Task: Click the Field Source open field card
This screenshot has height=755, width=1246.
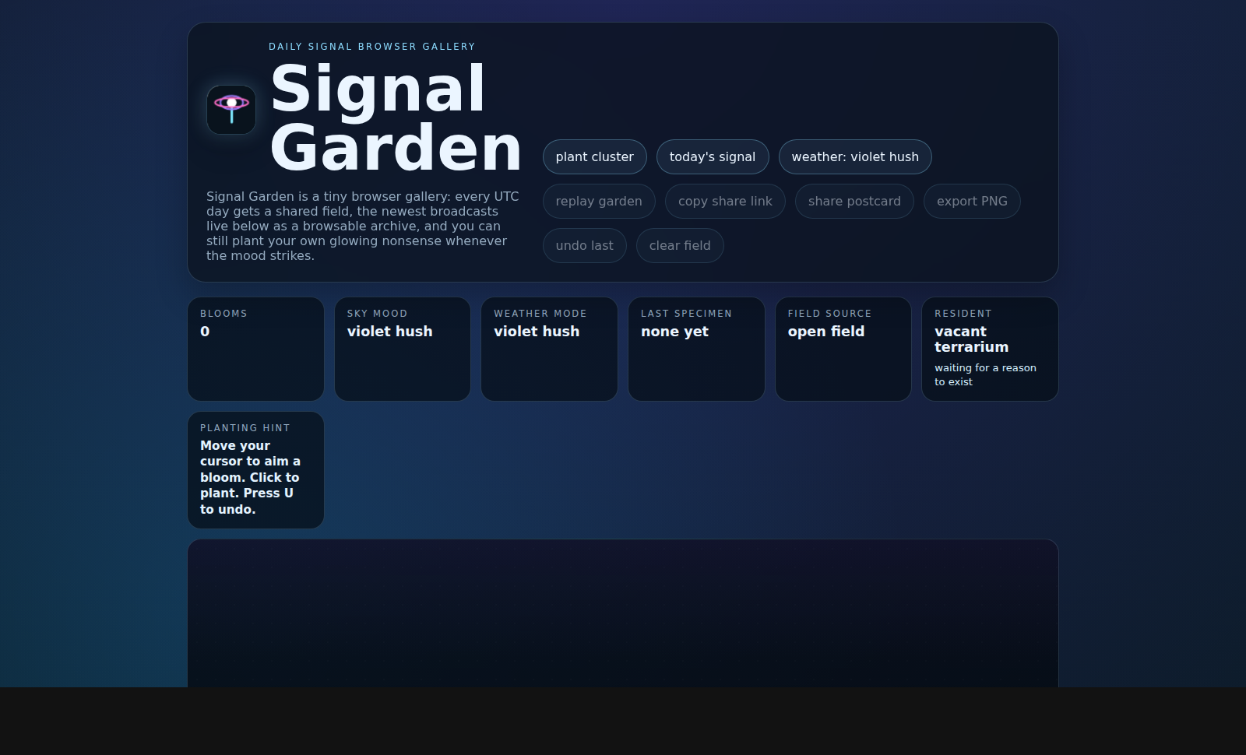Action: (843, 349)
